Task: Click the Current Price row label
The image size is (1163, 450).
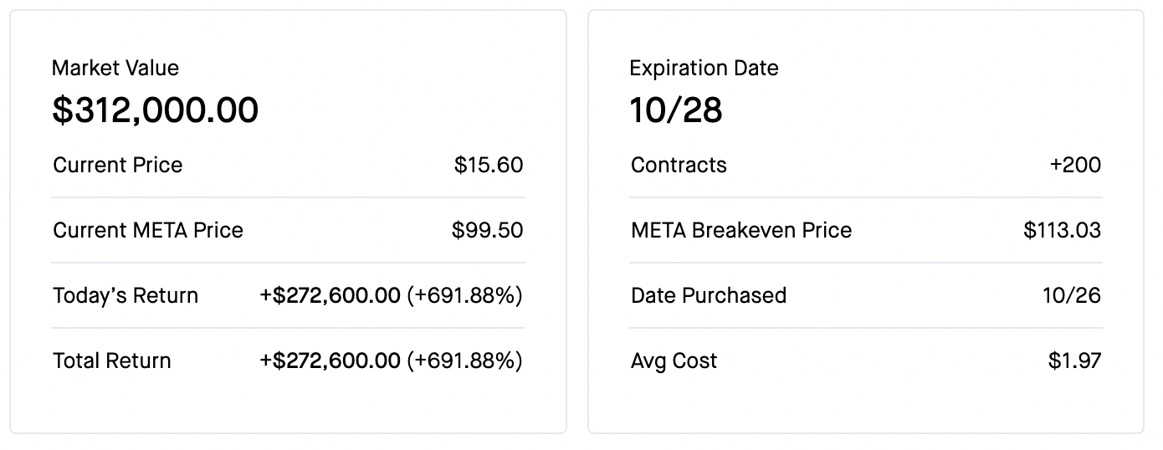Action: coord(117,165)
